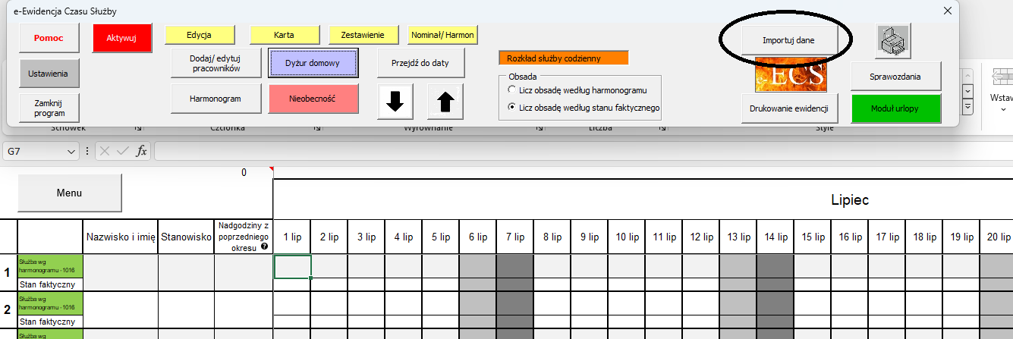1013x339 pixels.
Task: Open the yellow Karta button
Action: click(283, 35)
